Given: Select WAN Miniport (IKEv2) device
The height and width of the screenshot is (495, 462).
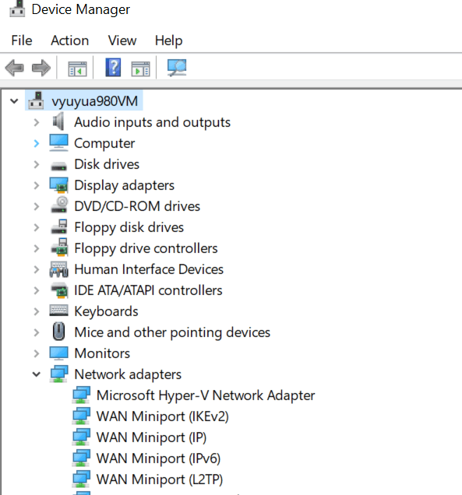Looking at the screenshot, I should 162,416.
